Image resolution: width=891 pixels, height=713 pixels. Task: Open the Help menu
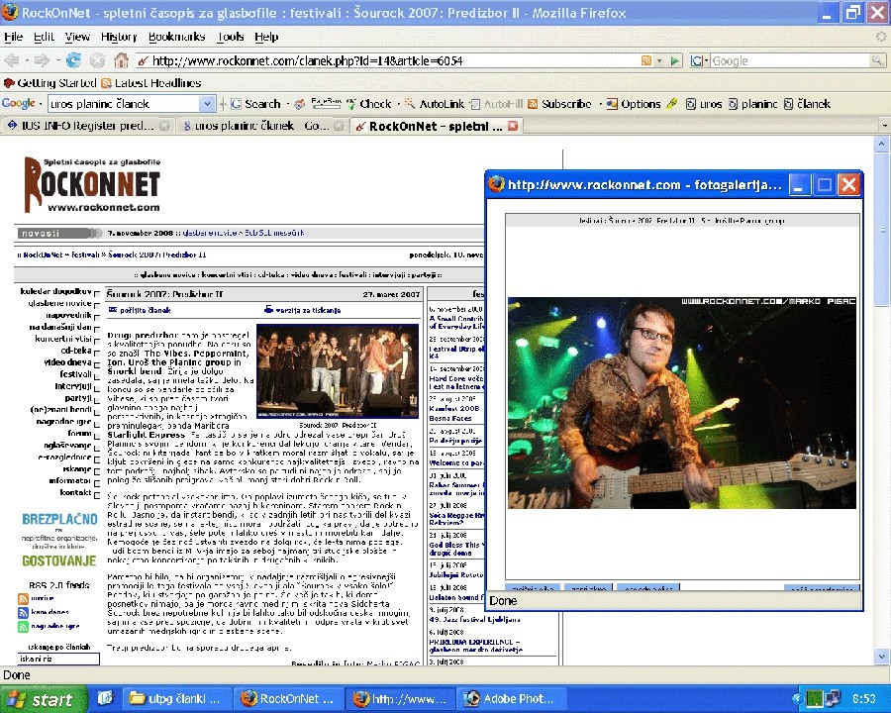pos(266,37)
